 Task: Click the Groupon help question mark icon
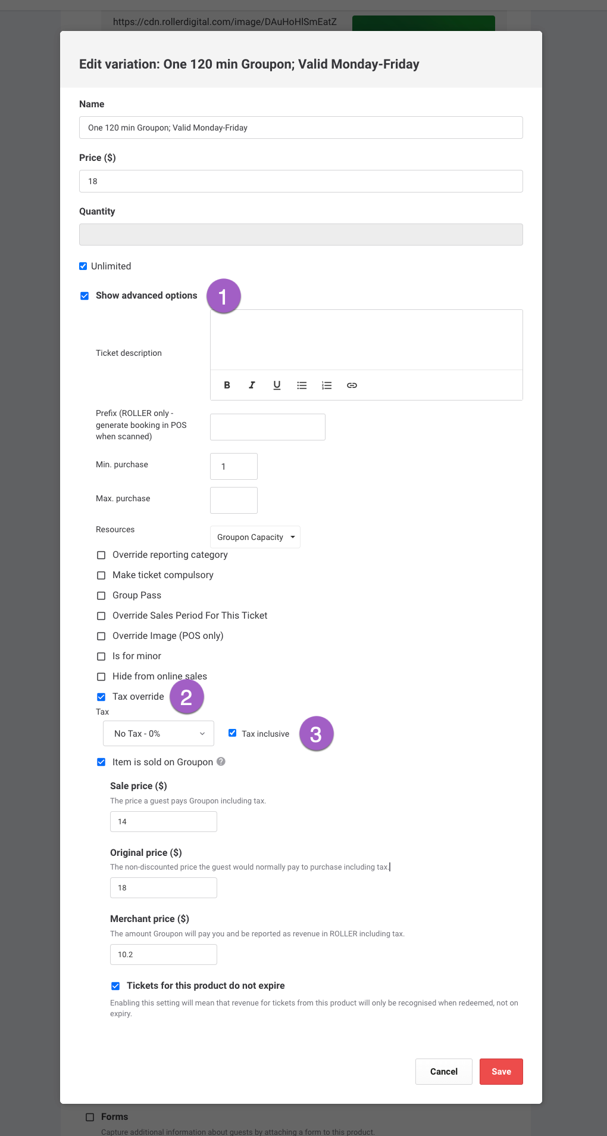(221, 761)
